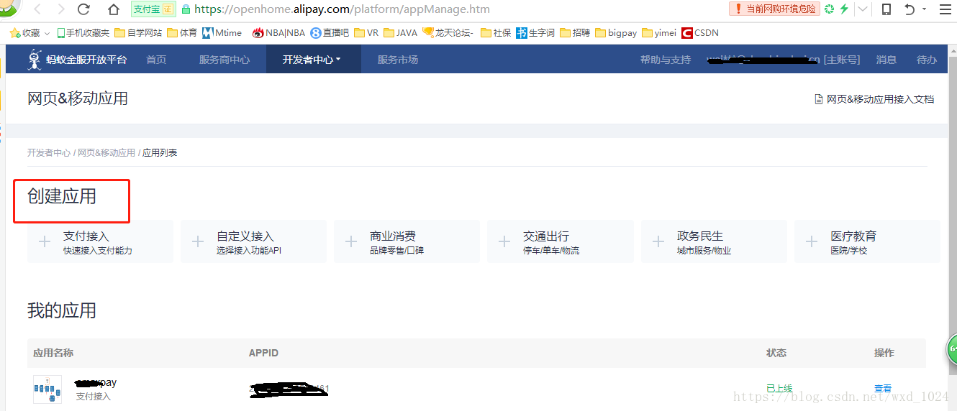Screen dimensions: 957x411
Task: Open the CSDN bookmark
Action: tap(700, 33)
